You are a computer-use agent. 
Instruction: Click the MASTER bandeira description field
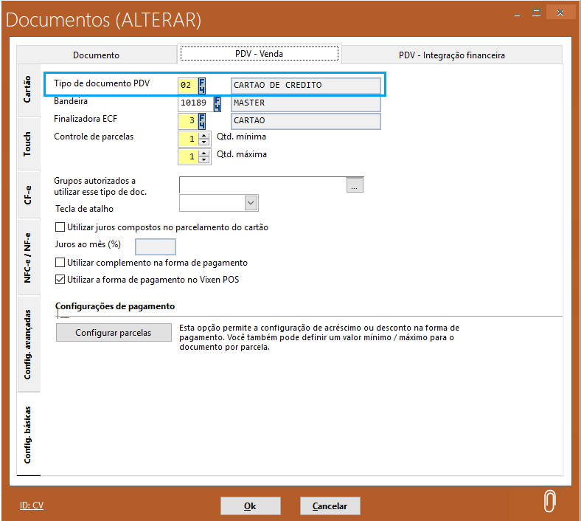pos(306,103)
